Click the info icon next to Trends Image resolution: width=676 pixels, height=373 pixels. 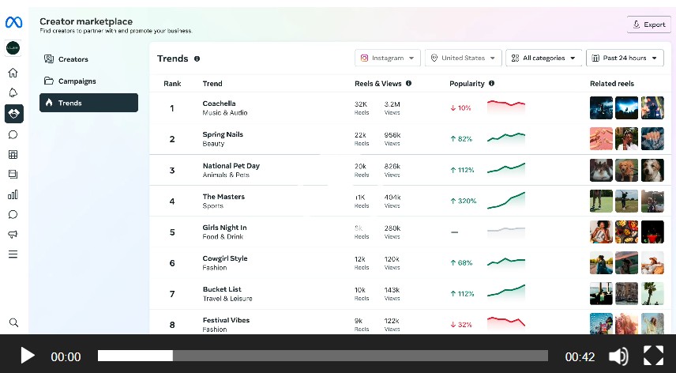point(197,58)
